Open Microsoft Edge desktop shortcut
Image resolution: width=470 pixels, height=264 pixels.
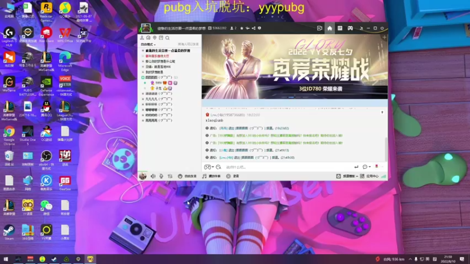click(65, 62)
